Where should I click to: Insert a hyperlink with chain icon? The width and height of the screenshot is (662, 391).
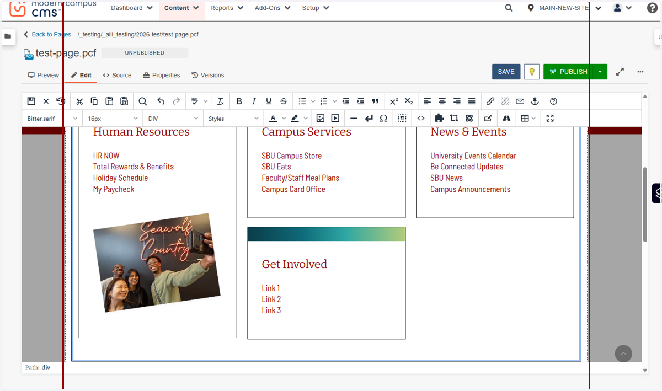[x=490, y=101]
